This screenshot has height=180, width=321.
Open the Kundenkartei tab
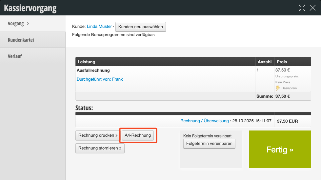pyautogui.click(x=21, y=40)
